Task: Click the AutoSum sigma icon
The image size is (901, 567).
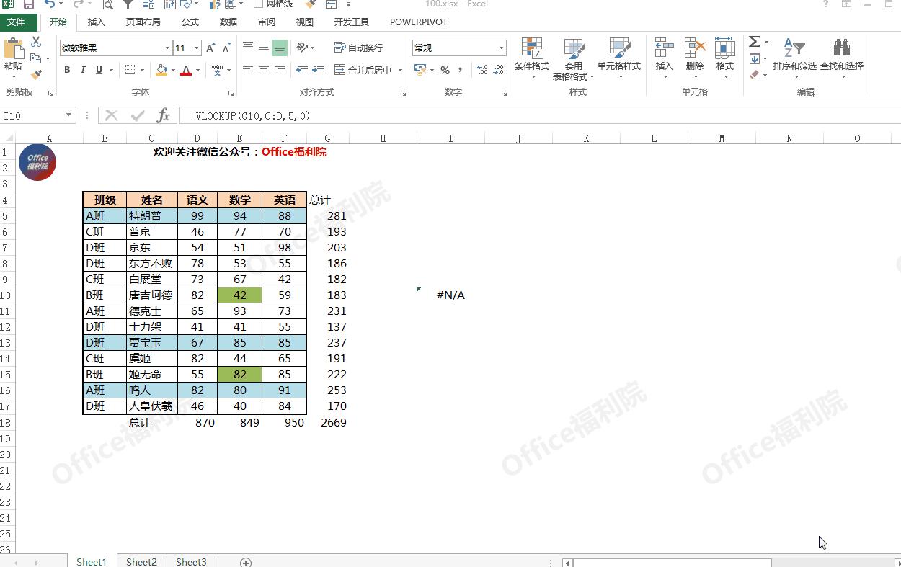Action: coord(754,42)
